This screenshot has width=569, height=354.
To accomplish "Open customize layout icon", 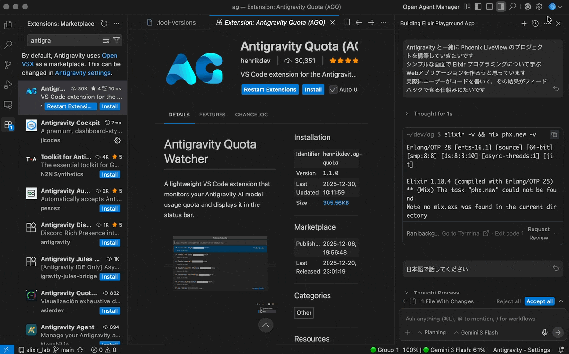I will (467, 7).
